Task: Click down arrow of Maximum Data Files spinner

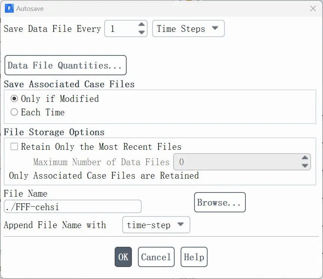Action: click(305, 166)
